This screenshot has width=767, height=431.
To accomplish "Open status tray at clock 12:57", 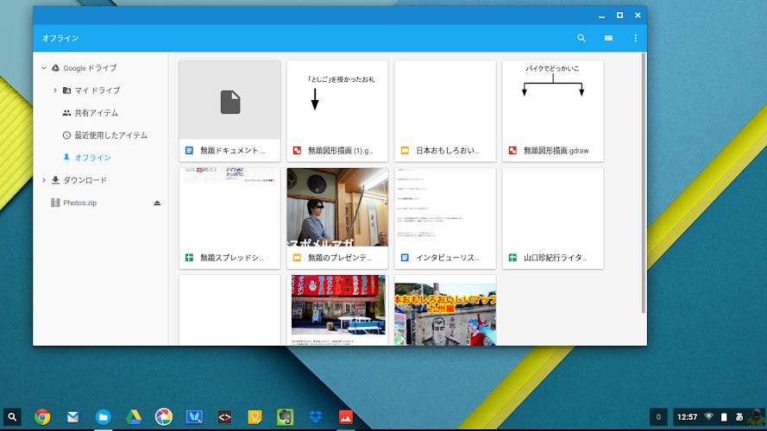I will click(x=687, y=417).
